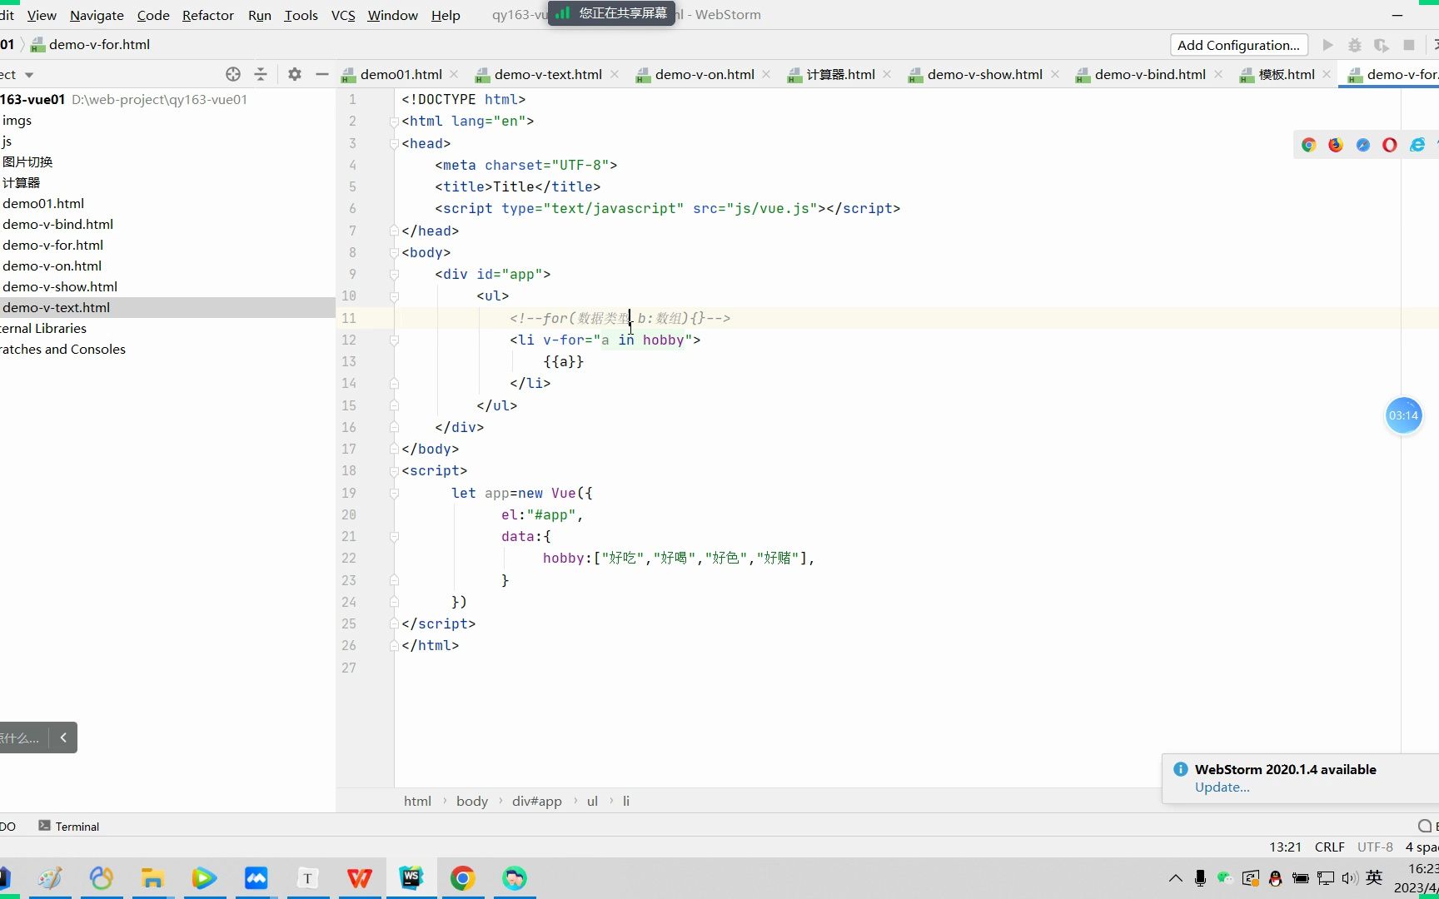
Task: Fold the head tag on line 3
Action: (394, 143)
